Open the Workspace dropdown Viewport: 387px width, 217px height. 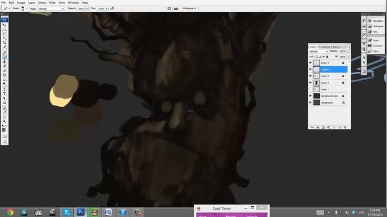pyautogui.click(x=189, y=8)
